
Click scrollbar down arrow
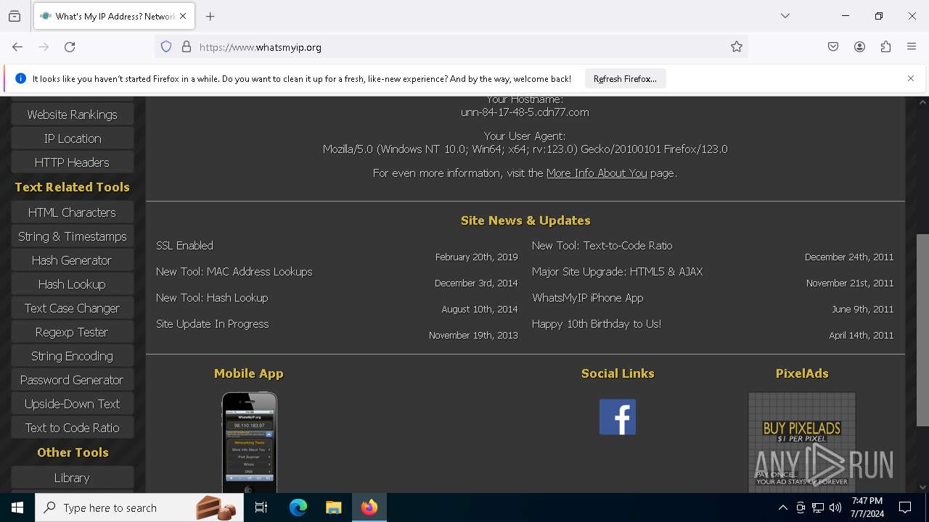(922, 487)
